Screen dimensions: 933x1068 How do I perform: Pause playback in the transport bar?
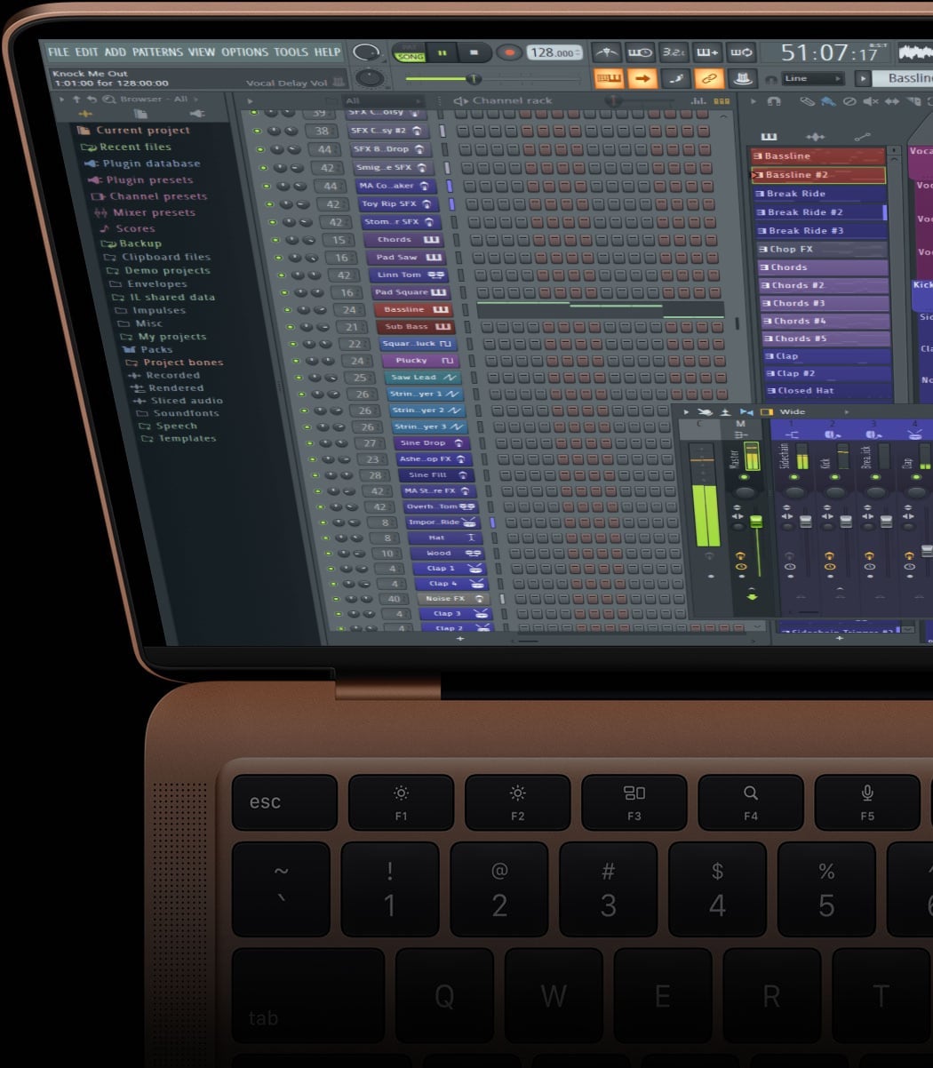click(x=443, y=53)
